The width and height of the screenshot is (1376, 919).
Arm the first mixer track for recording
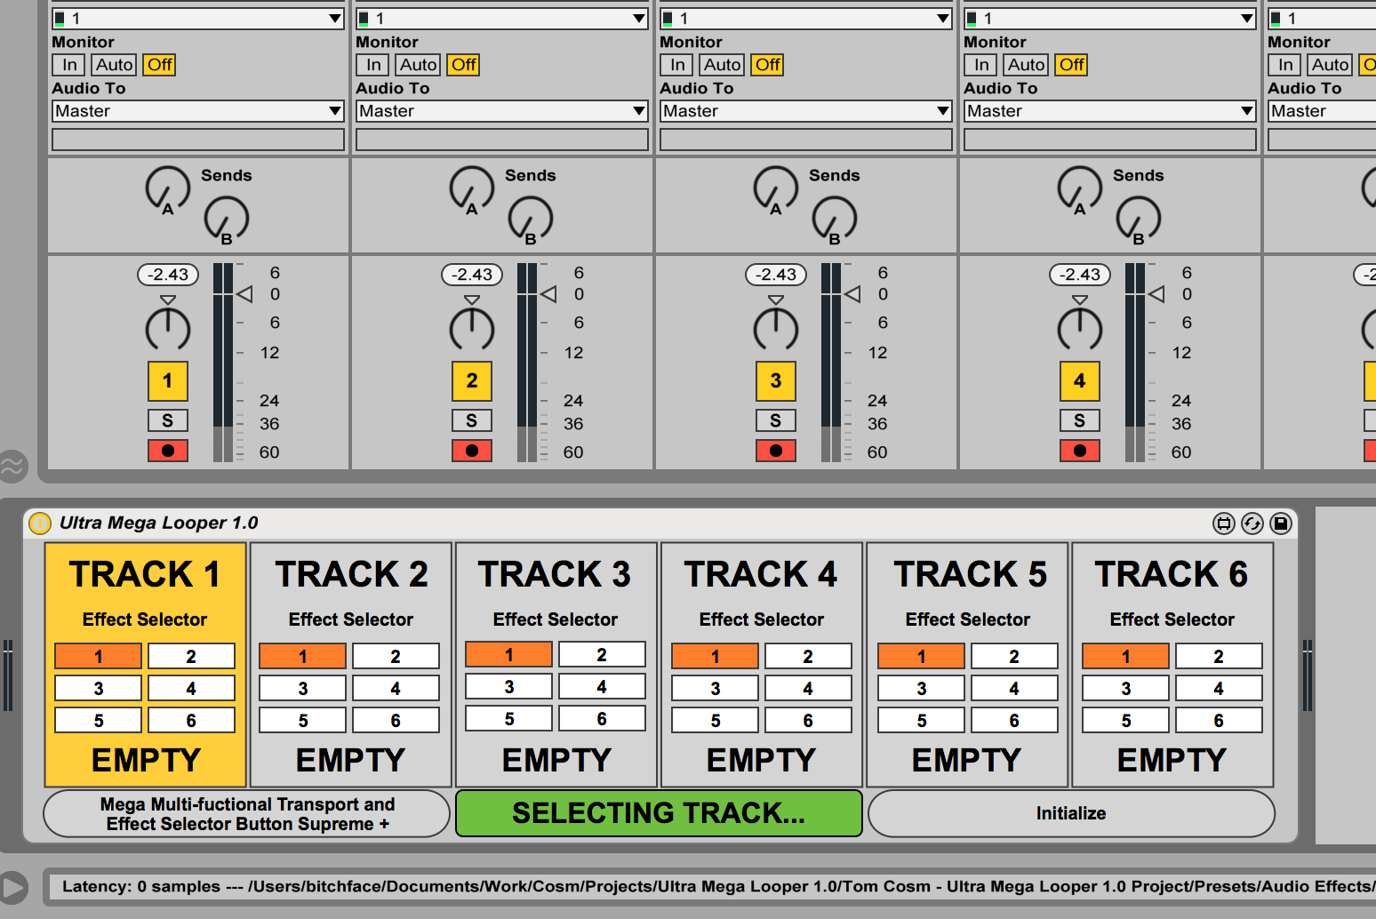(x=167, y=451)
